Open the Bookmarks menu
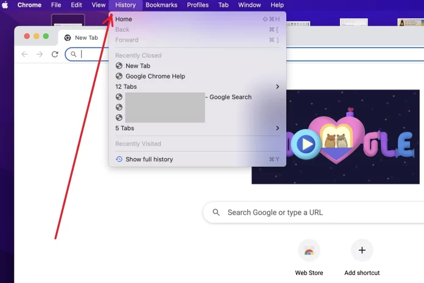424x283 pixels. pos(161,5)
